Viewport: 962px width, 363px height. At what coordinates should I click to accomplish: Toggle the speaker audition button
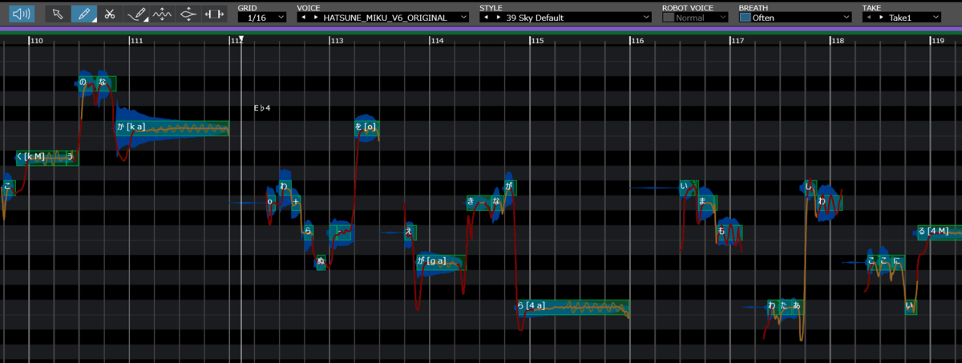(x=22, y=14)
